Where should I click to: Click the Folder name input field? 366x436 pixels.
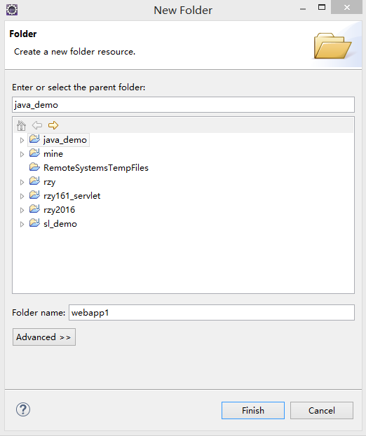[212, 313]
